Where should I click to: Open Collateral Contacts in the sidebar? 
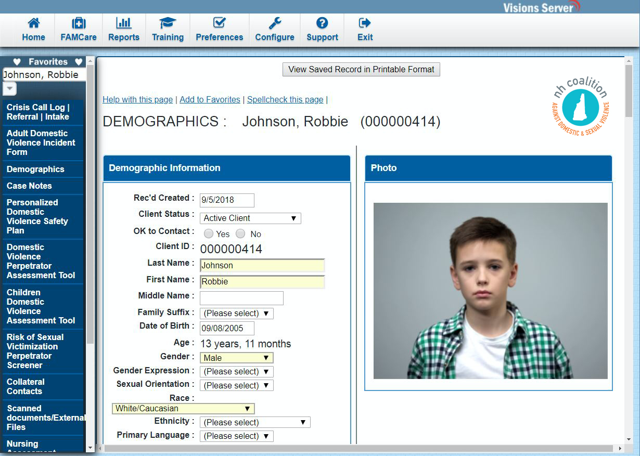pos(43,386)
